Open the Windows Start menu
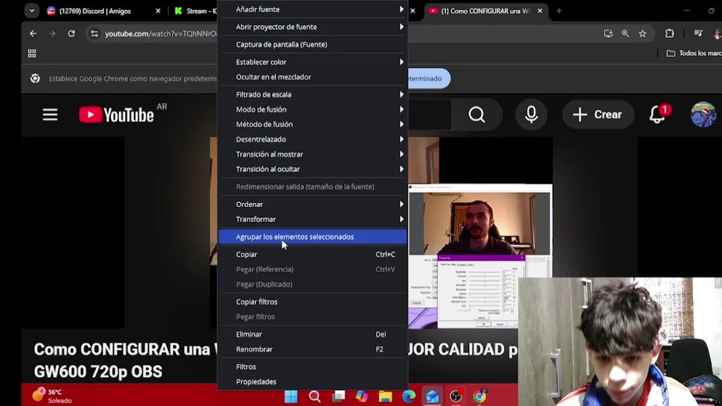The image size is (722, 406). coord(291,397)
